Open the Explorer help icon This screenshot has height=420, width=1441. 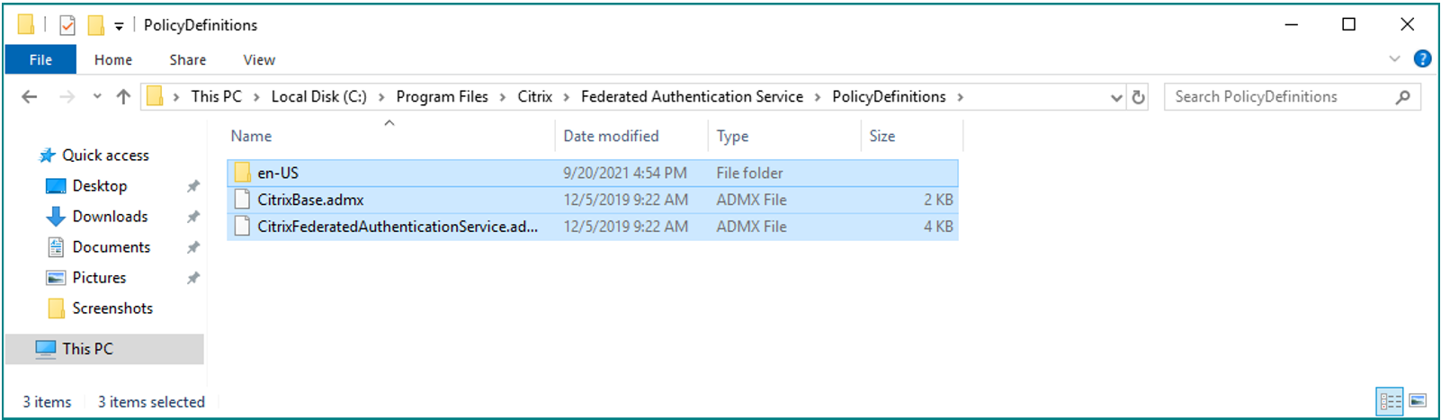pyautogui.click(x=1422, y=59)
